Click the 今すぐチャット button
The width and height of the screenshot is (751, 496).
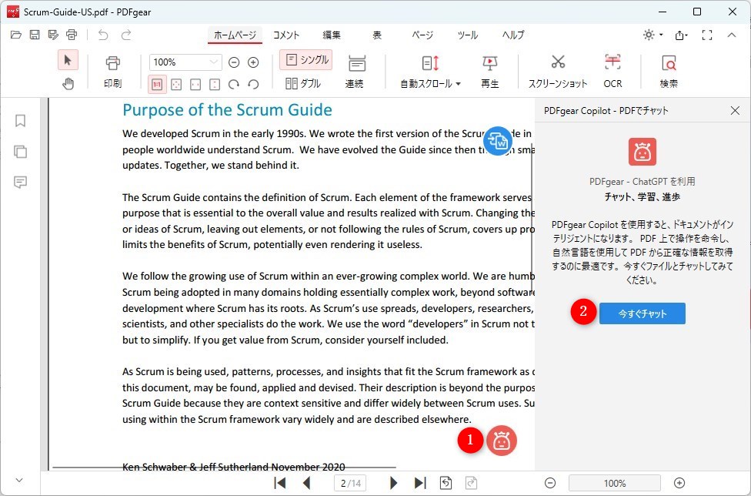pyautogui.click(x=642, y=313)
